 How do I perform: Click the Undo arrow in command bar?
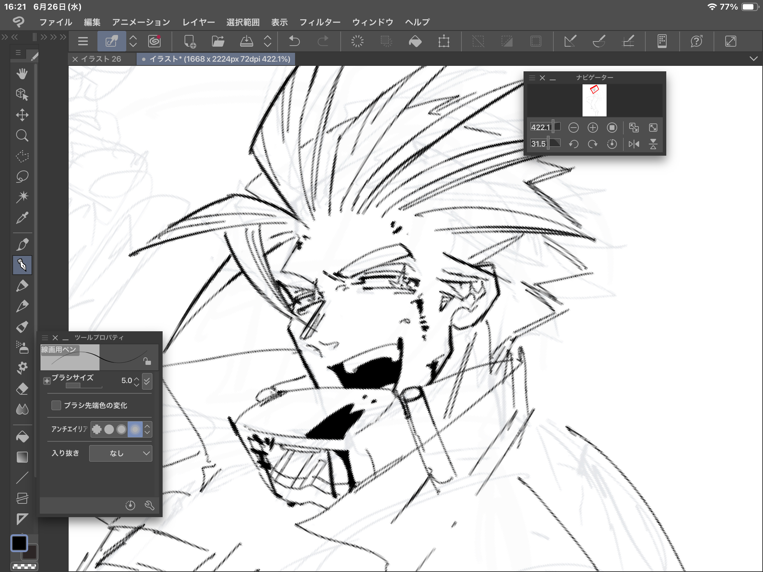pyautogui.click(x=294, y=41)
